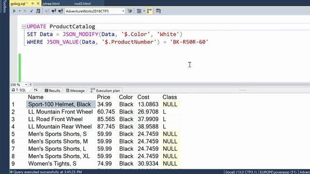Click the Change connection icon
The height and width of the screenshot is (174, 310).
(x=60, y=11)
